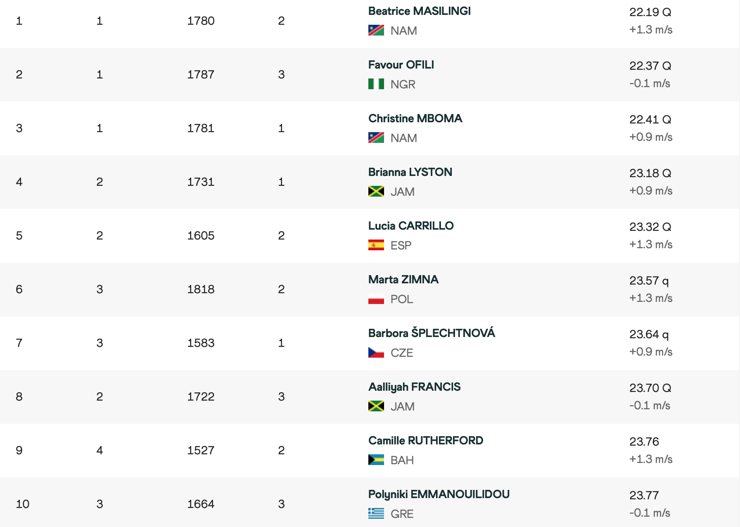Click Jamaica flag beside Brianna Lyston
This screenshot has height=527, width=740.
pos(376,192)
